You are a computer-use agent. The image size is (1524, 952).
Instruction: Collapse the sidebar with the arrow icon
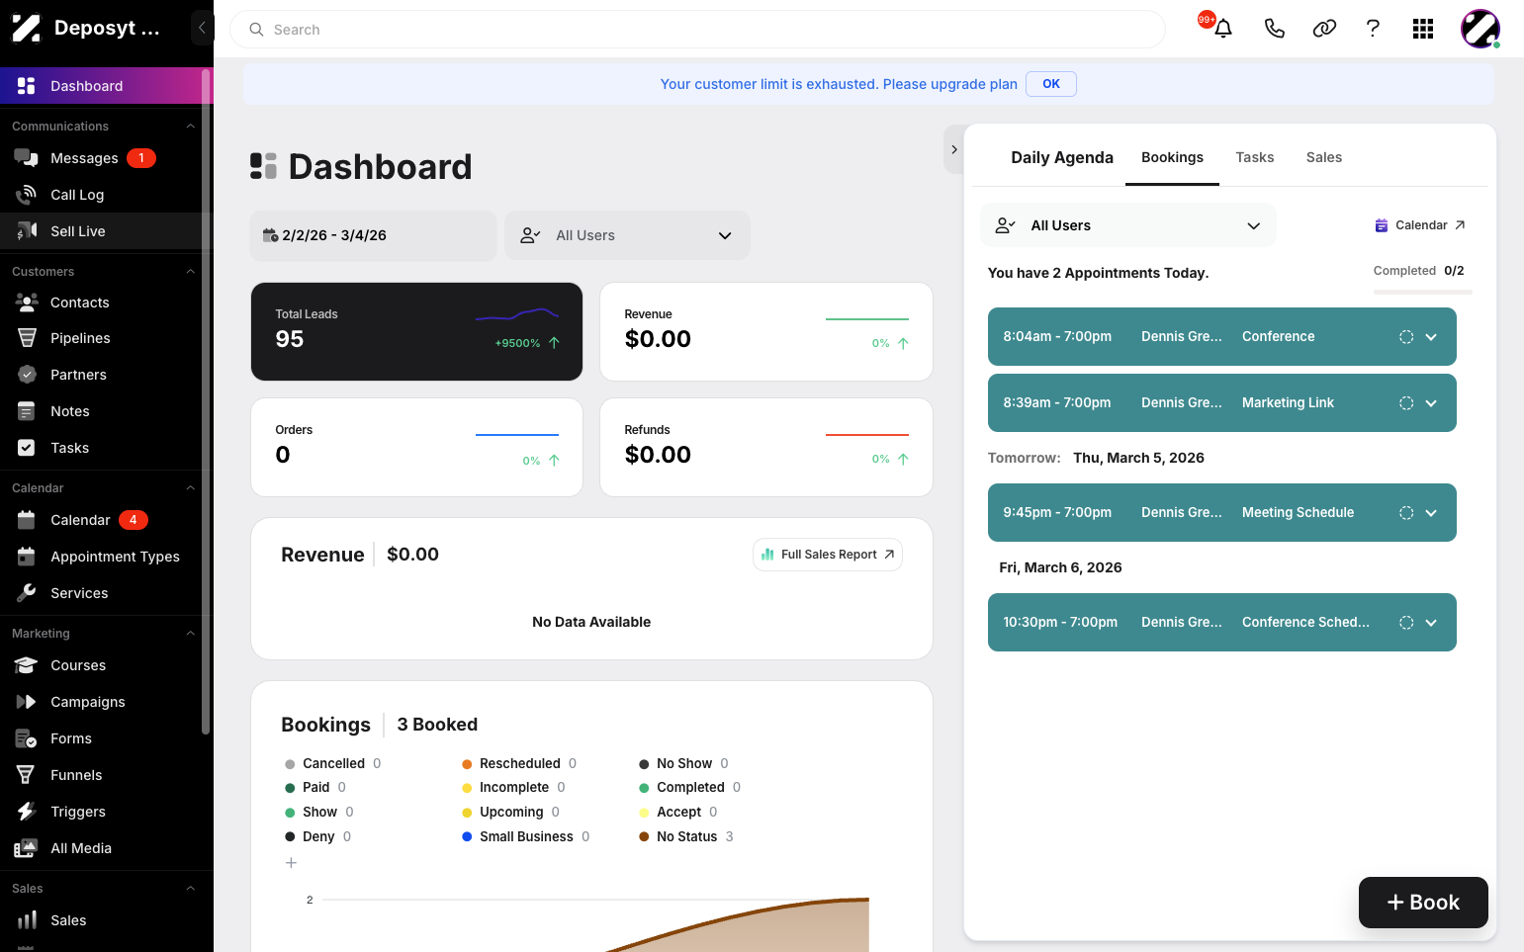202,28
